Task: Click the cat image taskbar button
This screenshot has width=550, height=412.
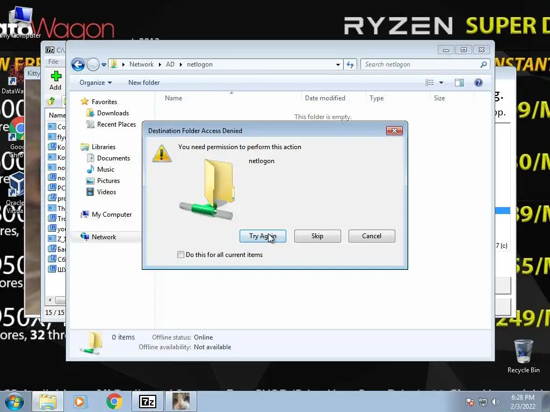Action: tap(181, 402)
